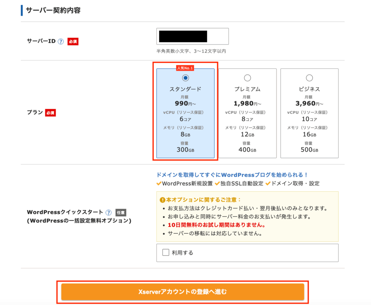Screen dimensions: 371x305
Task: Click the 500GB capacity in ビジネス card
Action: (309, 150)
